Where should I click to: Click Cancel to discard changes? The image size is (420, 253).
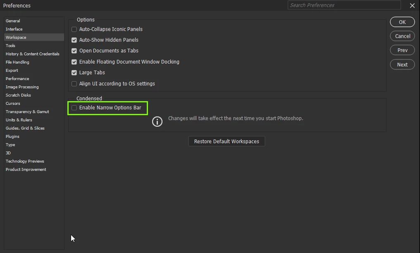(x=402, y=36)
